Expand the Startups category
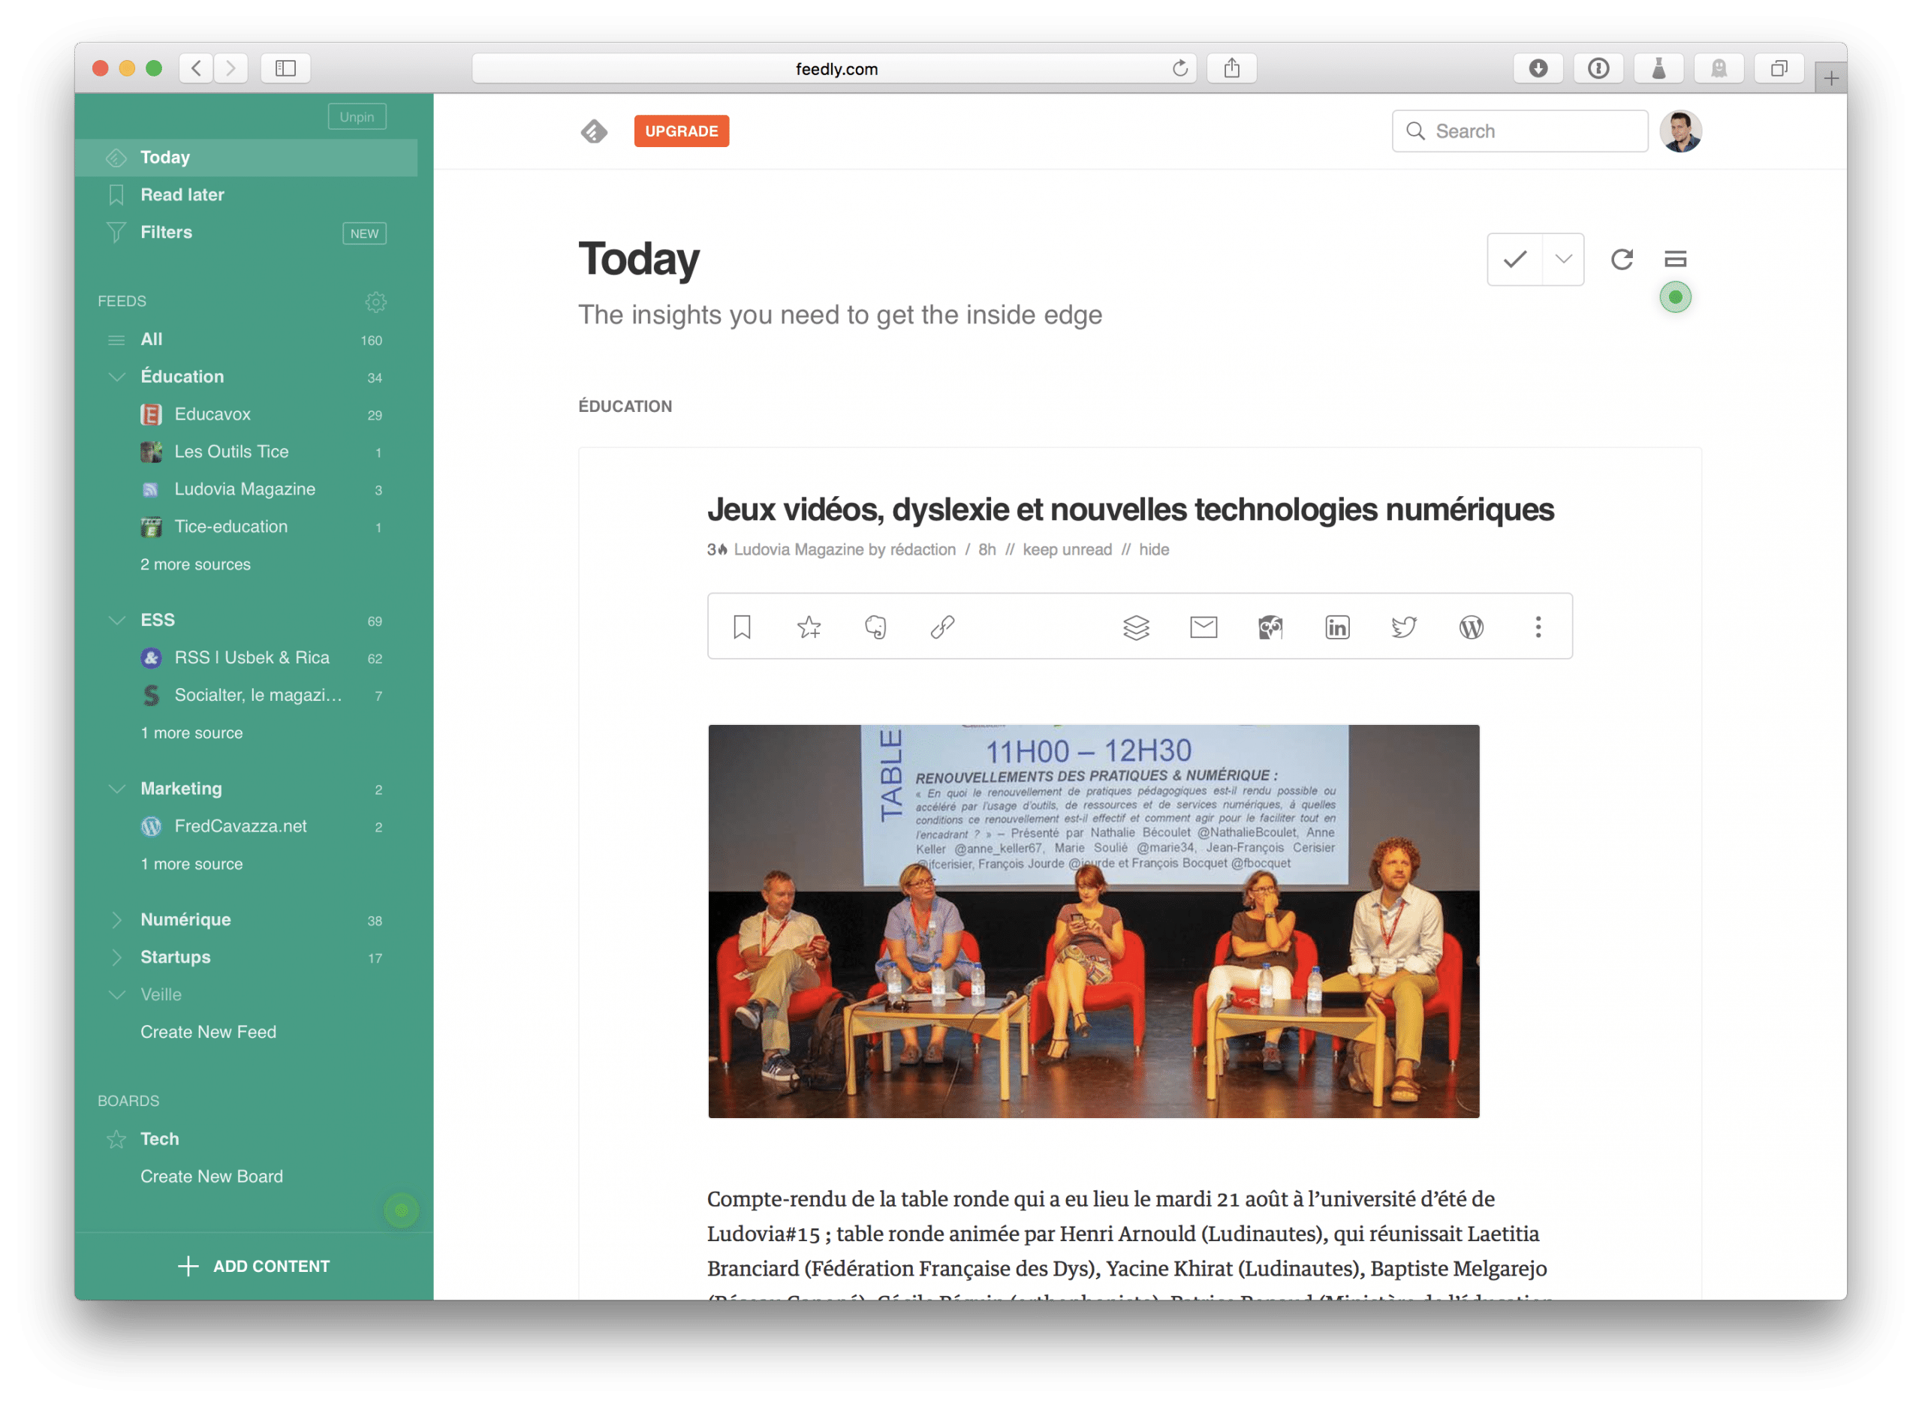 pos(118,958)
